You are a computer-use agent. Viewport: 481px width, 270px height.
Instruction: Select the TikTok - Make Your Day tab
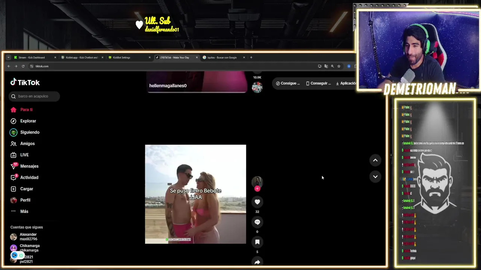(177, 57)
